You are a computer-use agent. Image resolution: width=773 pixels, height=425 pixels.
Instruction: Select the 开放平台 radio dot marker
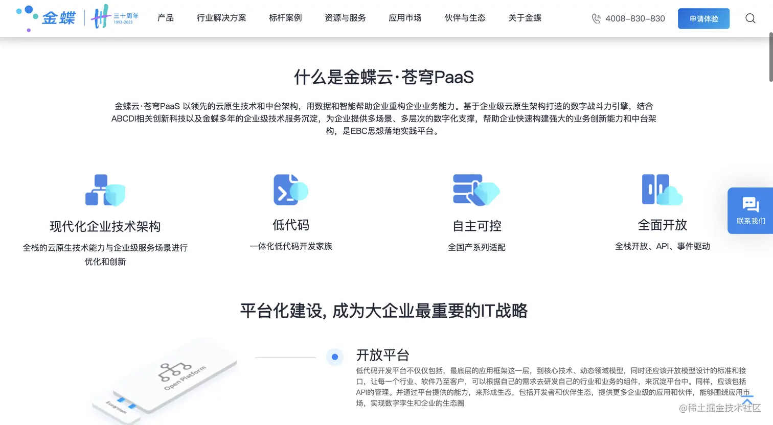(335, 357)
